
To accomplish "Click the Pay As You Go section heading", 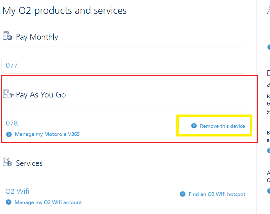I will click(41, 95).
